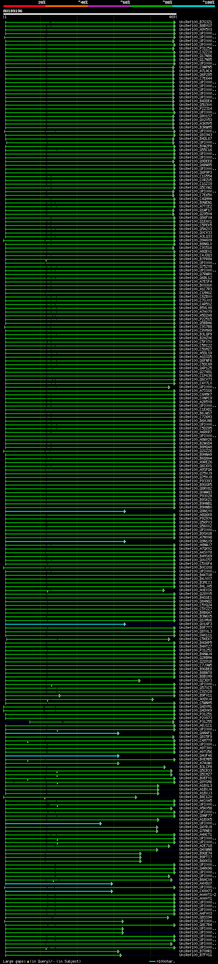
Task: Click the cyan alignment bar for Q9N1X9
Action: click(66, 541)
